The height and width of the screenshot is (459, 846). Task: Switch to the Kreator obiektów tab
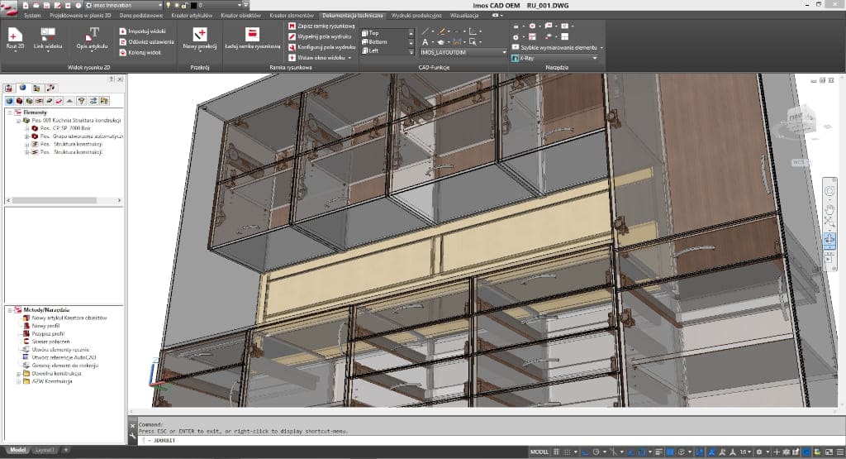click(x=240, y=16)
